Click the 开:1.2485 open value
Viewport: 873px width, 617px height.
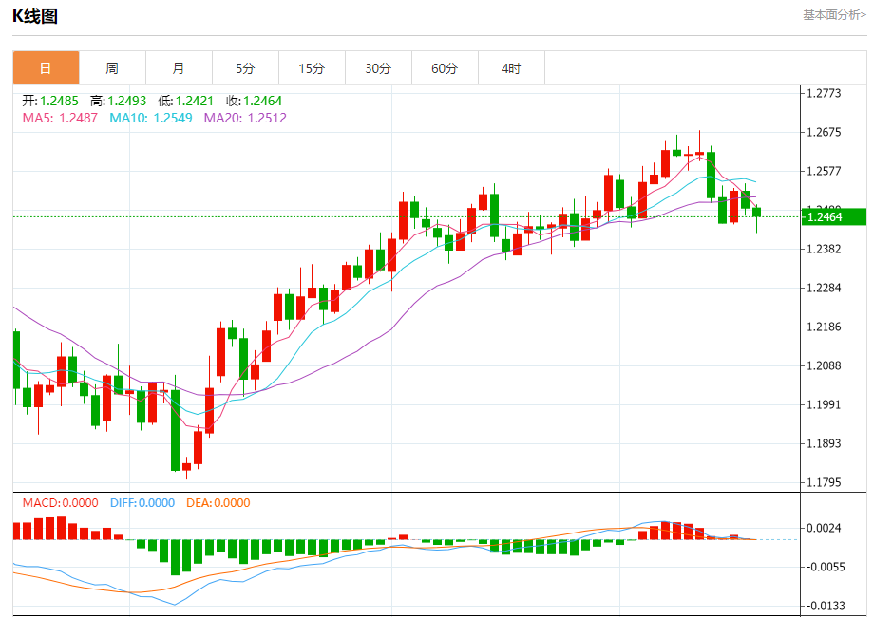(x=50, y=101)
